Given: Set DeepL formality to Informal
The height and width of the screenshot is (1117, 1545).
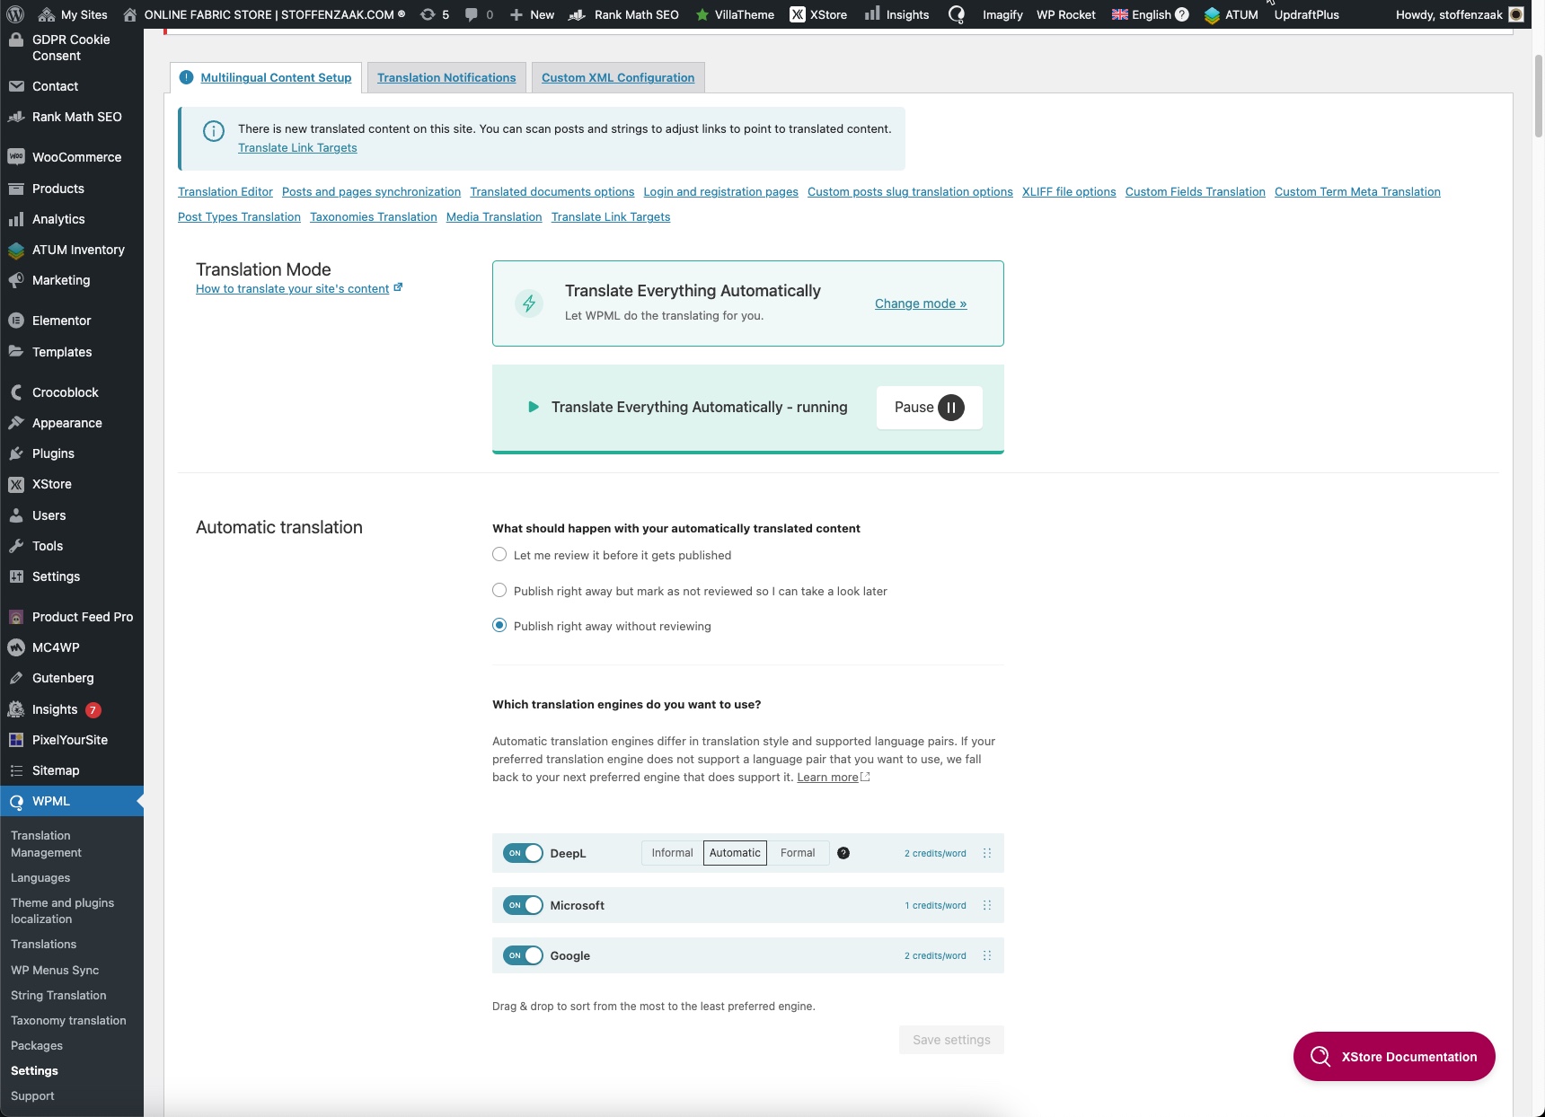Looking at the screenshot, I should [x=672, y=853].
